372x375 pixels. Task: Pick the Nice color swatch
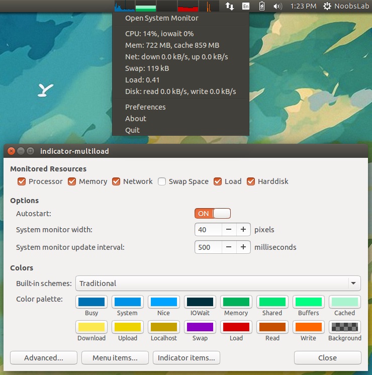pyautogui.click(x=164, y=302)
